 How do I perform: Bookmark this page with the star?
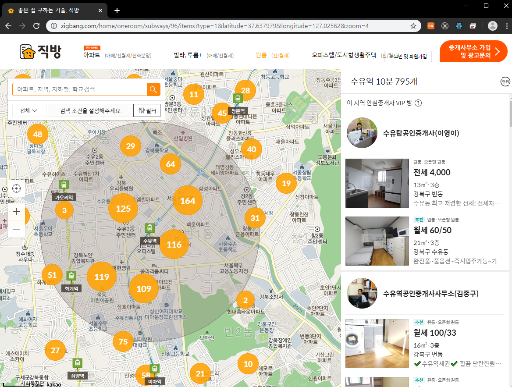tap(413, 26)
